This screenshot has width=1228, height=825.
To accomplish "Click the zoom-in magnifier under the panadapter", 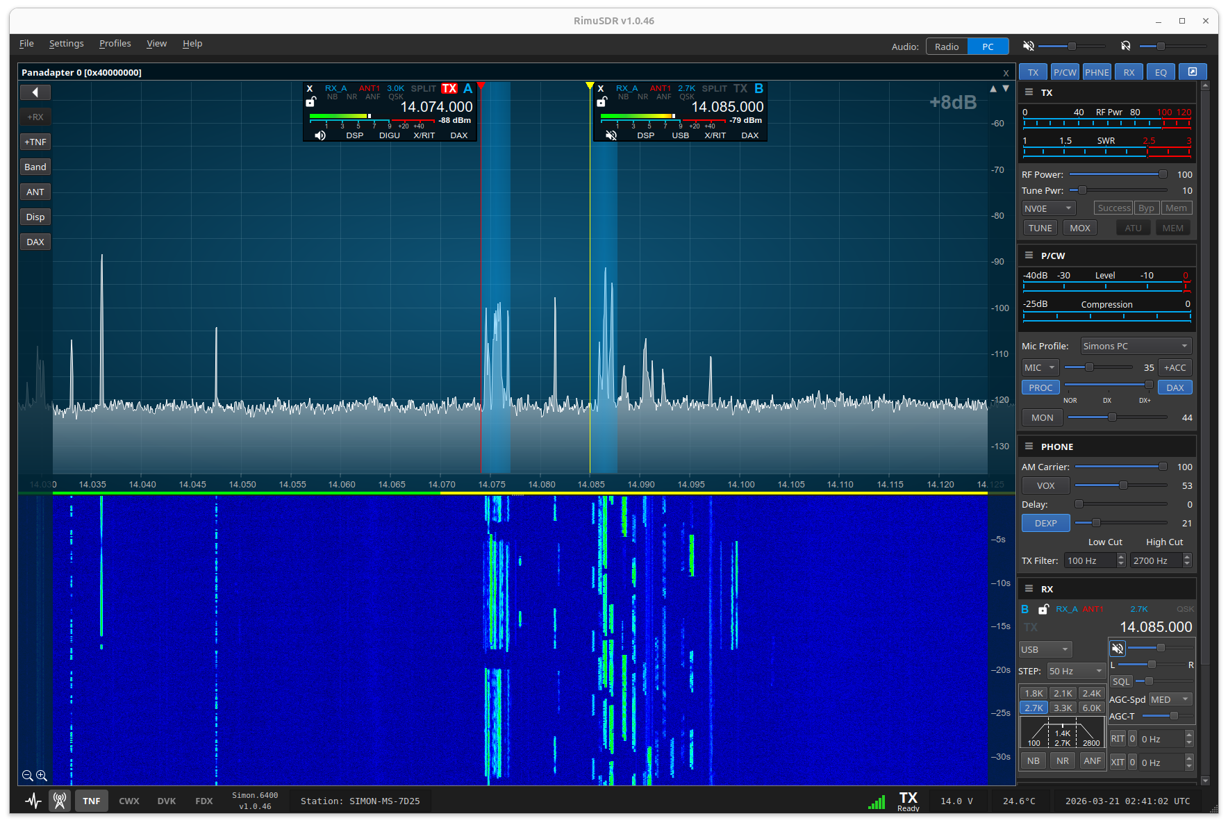I will (42, 776).
